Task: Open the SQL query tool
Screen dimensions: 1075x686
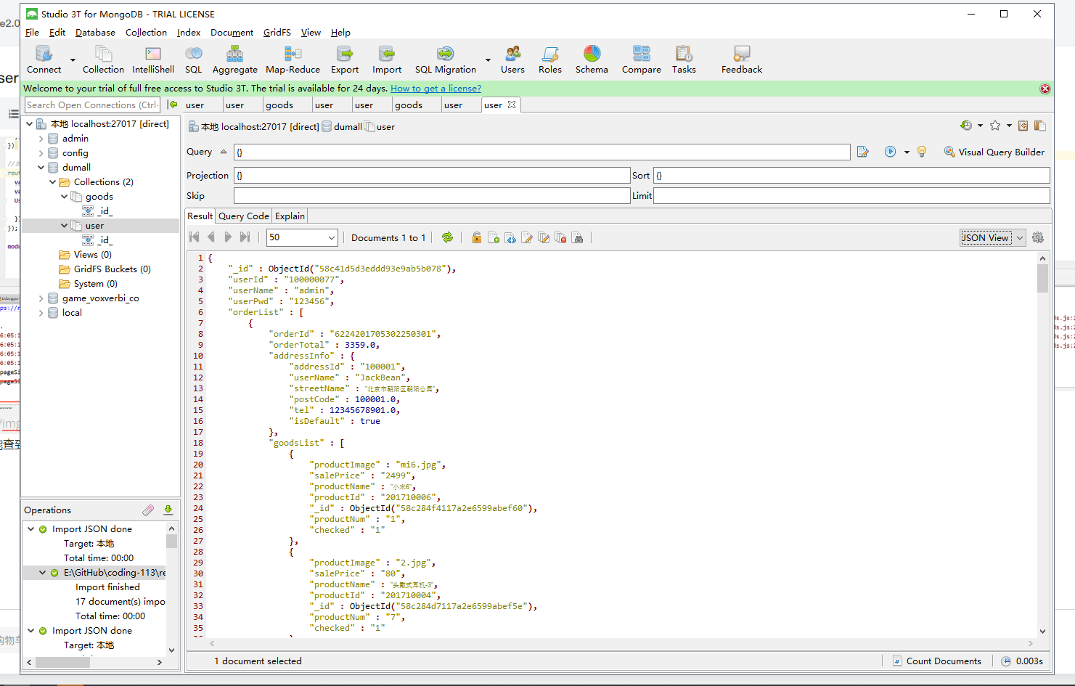Action: click(x=193, y=60)
